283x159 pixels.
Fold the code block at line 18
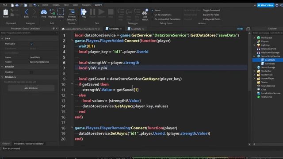72,128
